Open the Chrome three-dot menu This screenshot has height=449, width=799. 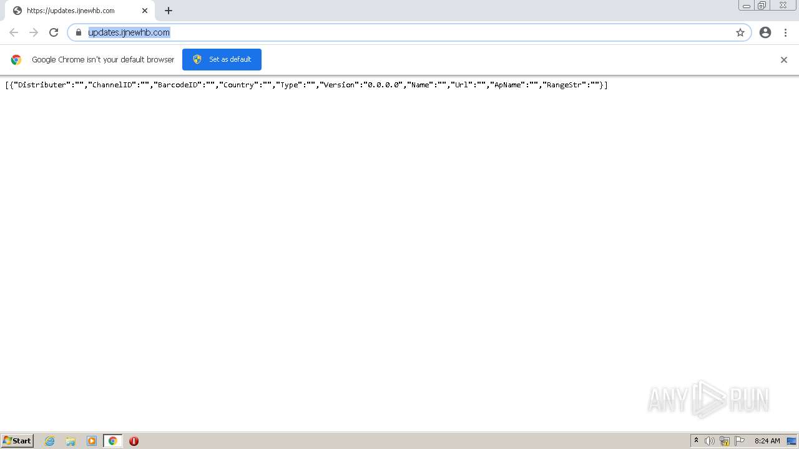[x=785, y=32]
